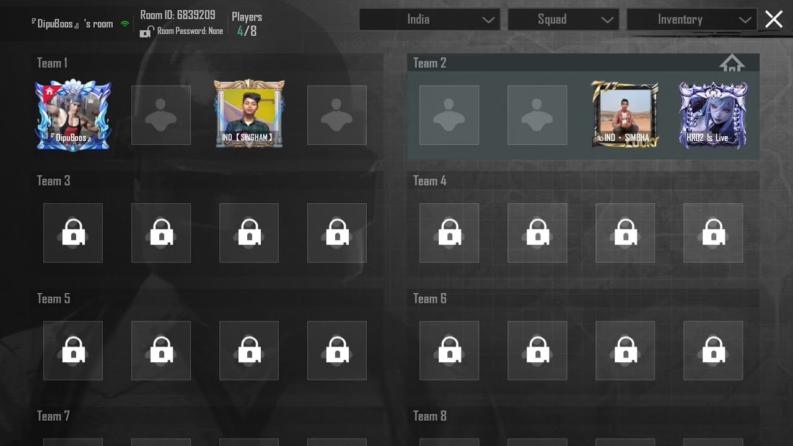
Task: Click Team 5 second locked slot
Action: [161, 351]
